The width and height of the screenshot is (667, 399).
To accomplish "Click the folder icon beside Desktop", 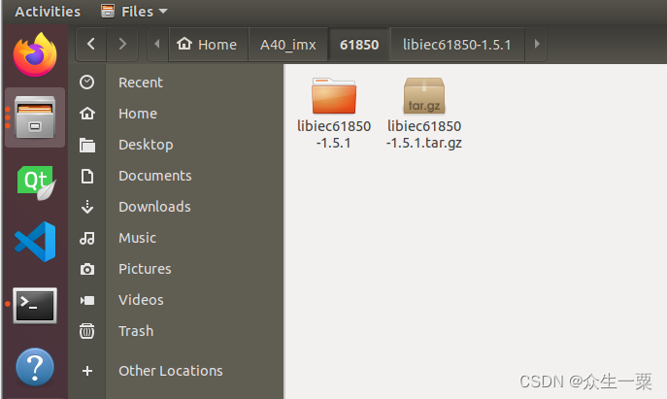I will tap(87, 145).
